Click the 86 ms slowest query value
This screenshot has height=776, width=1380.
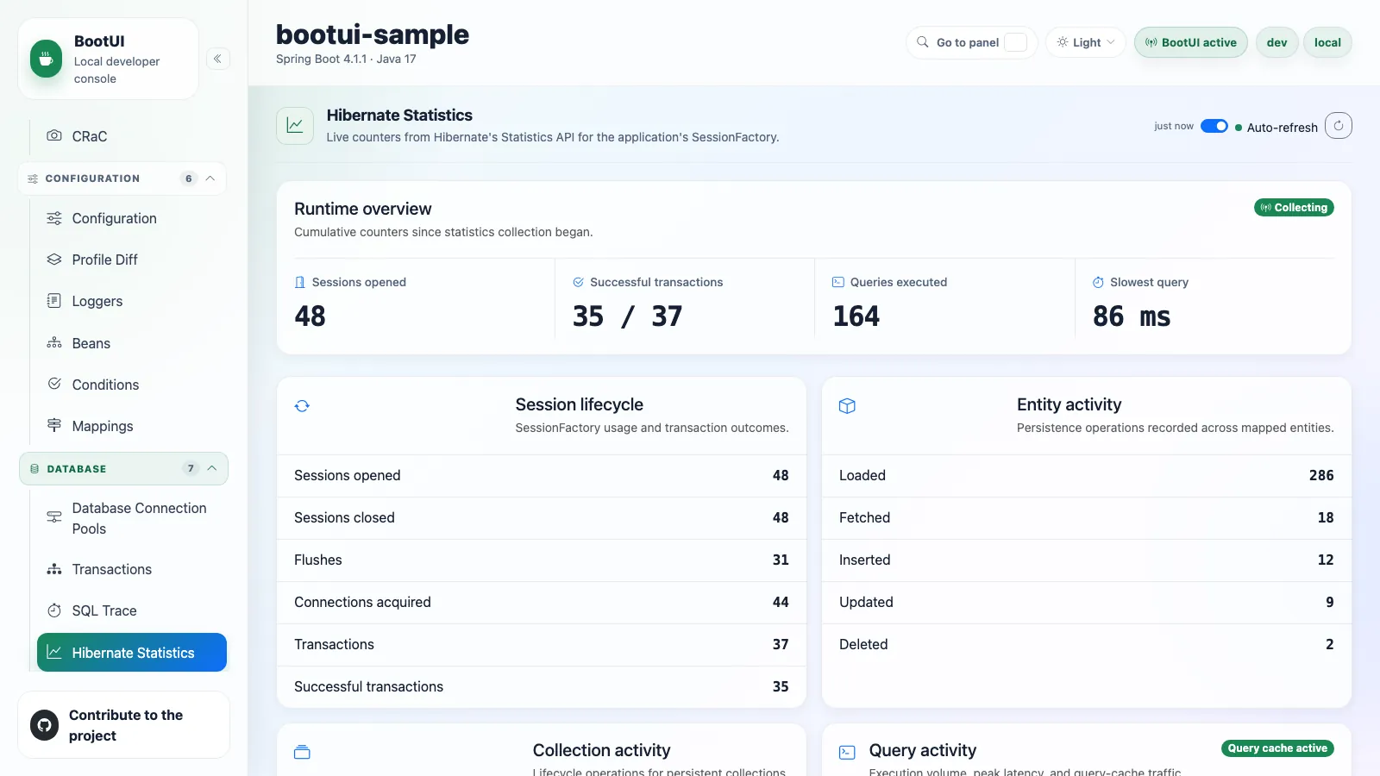[x=1132, y=316]
